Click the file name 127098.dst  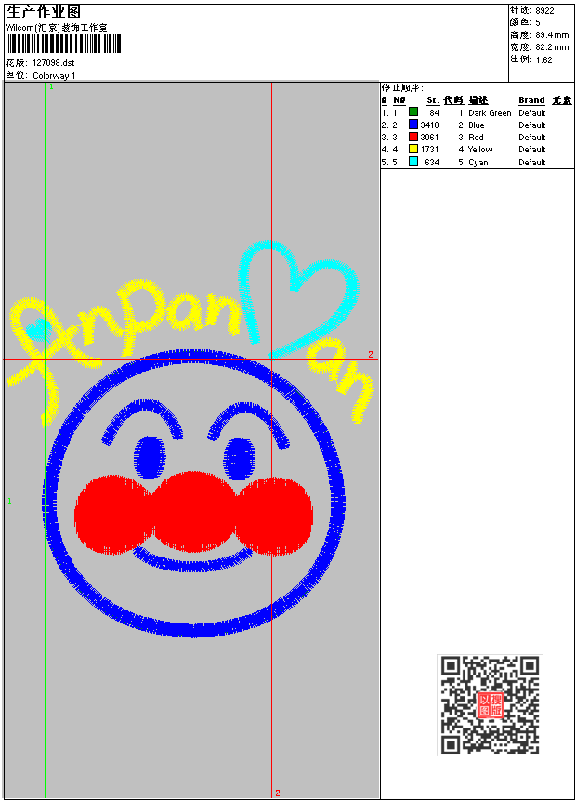(54, 63)
